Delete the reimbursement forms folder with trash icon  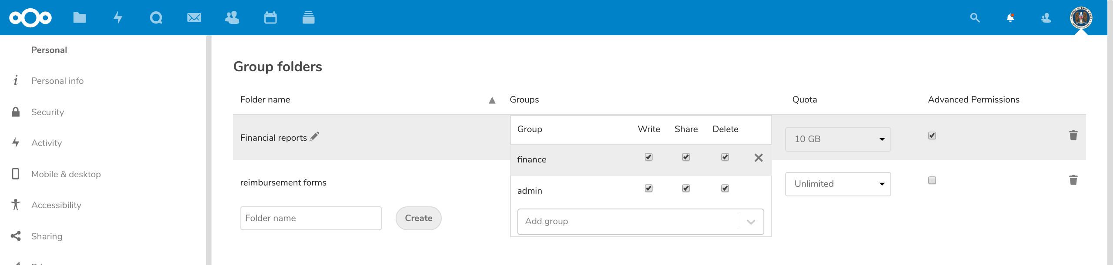pos(1073,180)
